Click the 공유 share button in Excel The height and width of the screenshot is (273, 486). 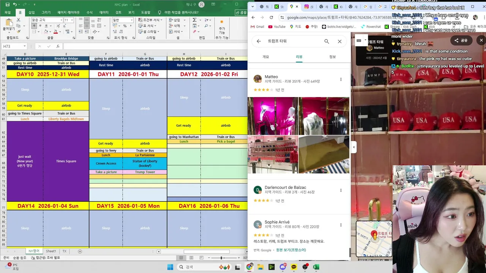[x=241, y=13]
